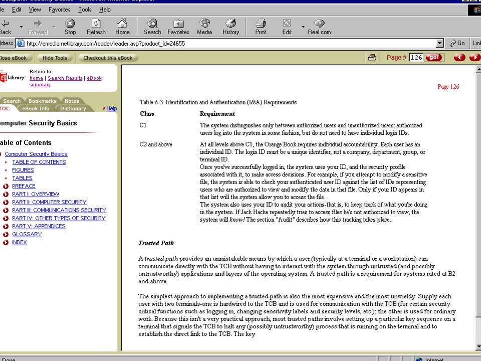
Task: Print the page using the toolbar Print icon
Action: pyautogui.click(x=261, y=27)
